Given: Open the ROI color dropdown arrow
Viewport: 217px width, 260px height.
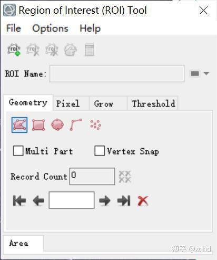Looking at the screenshot, I should (x=206, y=73).
